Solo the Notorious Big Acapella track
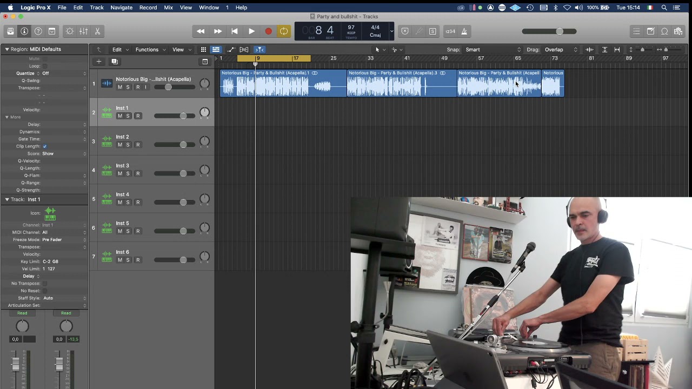692x389 pixels. (x=128, y=87)
